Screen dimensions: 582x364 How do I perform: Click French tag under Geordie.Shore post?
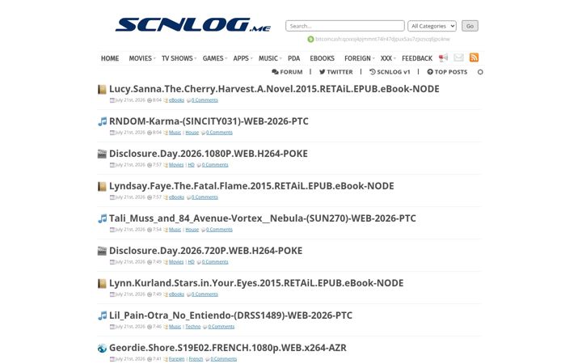(196, 359)
